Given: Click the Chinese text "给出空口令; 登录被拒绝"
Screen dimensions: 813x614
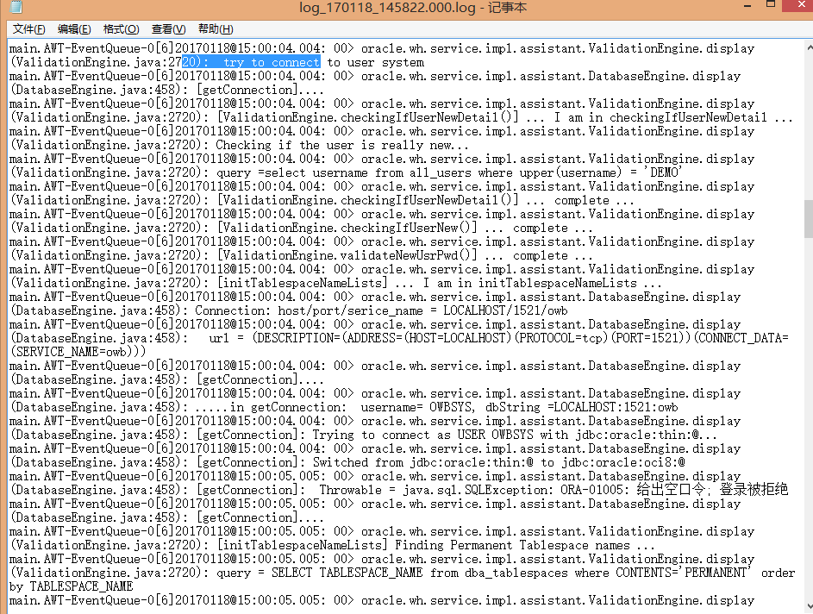Looking at the screenshot, I should pos(712,490).
